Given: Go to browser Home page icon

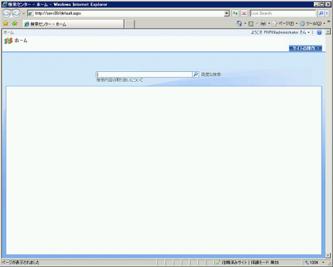Looking at the screenshot, I should pyautogui.click(x=239, y=23).
